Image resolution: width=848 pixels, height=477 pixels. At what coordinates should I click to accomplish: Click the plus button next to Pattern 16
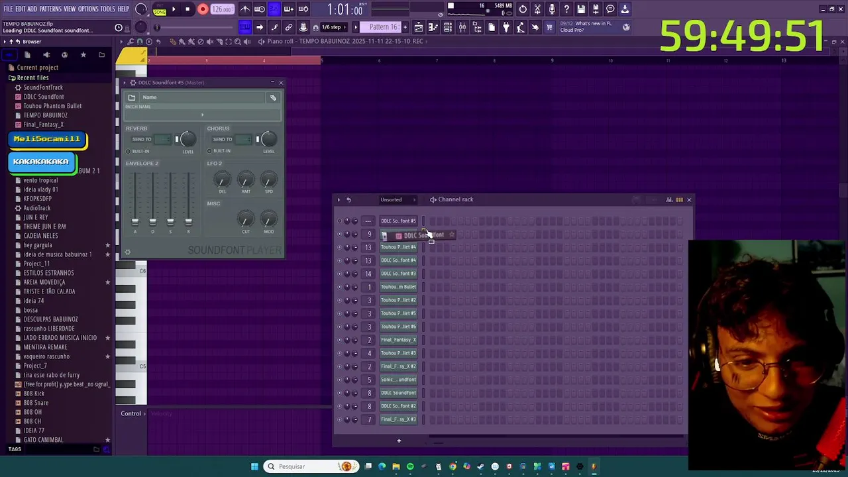405,27
